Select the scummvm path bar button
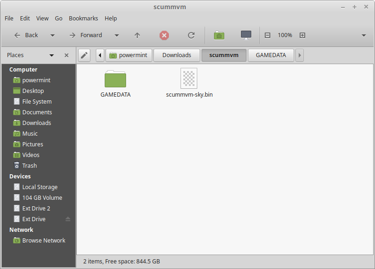The width and height of the screenshot is (375, 269). pos(224,55)
